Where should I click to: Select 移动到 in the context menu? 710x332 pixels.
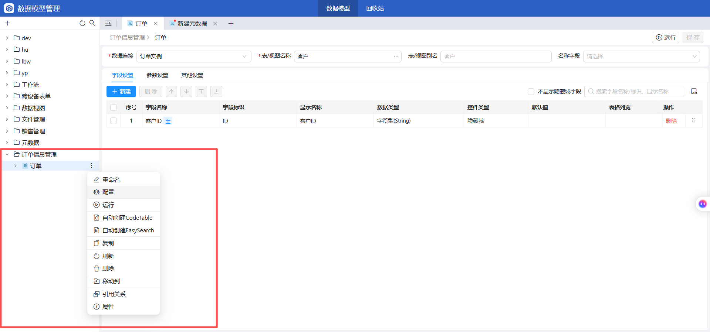coord(124,281)
